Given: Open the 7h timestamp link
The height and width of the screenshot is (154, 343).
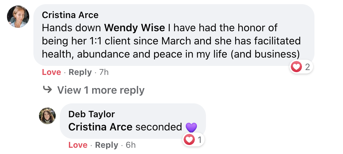Looking at the screenshot, I should point(104,72).
